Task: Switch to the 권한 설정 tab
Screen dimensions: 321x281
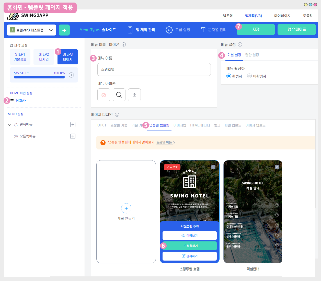Action: point(252,55)
